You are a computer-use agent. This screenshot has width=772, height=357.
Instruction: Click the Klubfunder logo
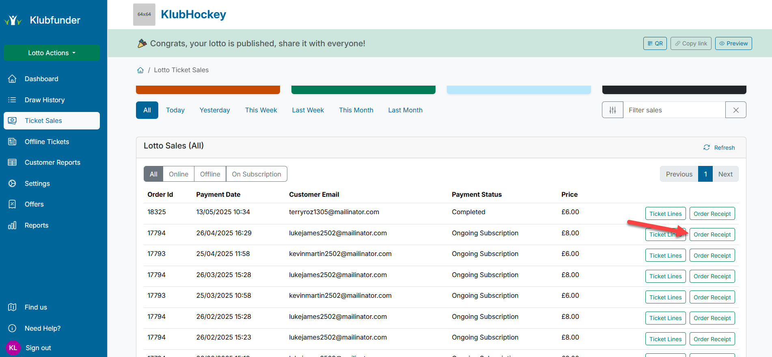[x=13, y=20]
